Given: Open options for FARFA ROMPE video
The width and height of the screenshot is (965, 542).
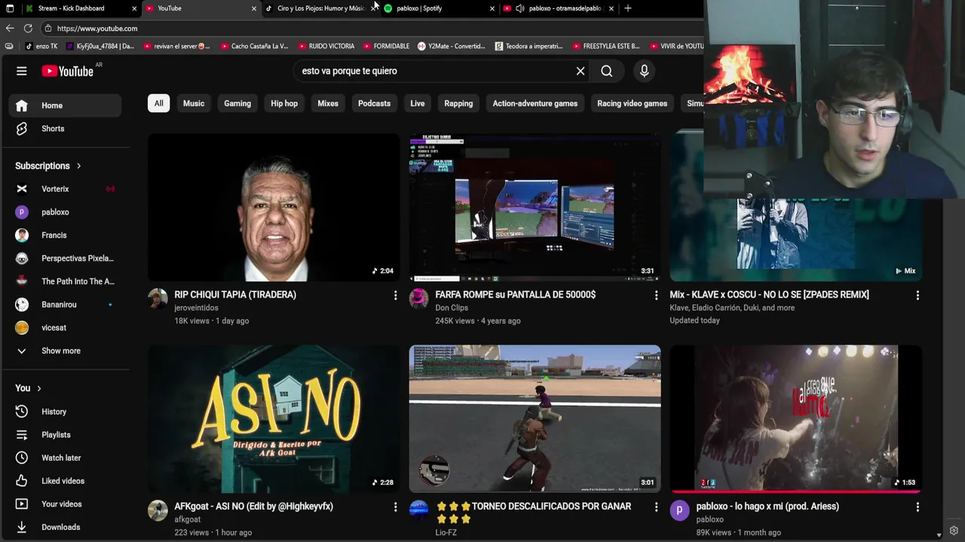Looking at the screenshot, I should coord(656,296).
